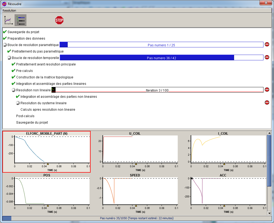Stop the temporal resolution loop
The width and height of the screenshot is (274, 223).
click(x=267, y=57)
